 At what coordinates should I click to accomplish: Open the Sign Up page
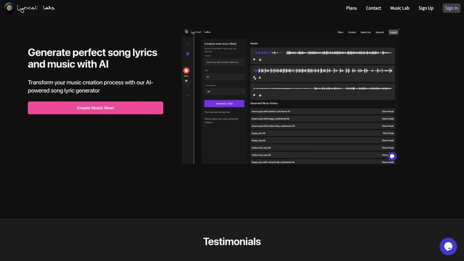pyautogui.click(x=426, y=8)
